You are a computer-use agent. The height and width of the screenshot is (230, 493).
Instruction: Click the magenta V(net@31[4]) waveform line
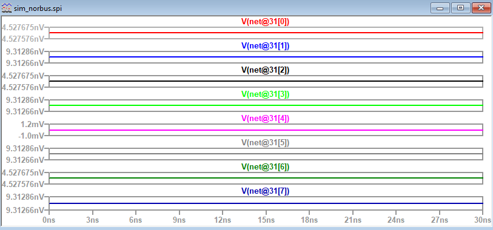[266, 130]
